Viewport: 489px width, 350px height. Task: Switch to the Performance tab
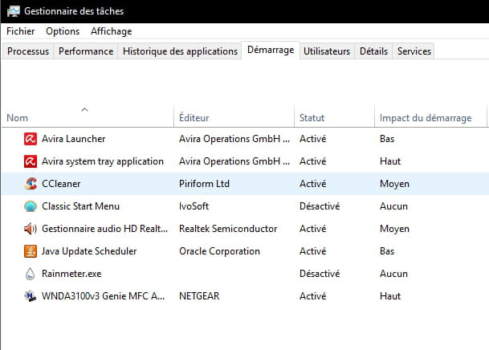pos(86,51)
